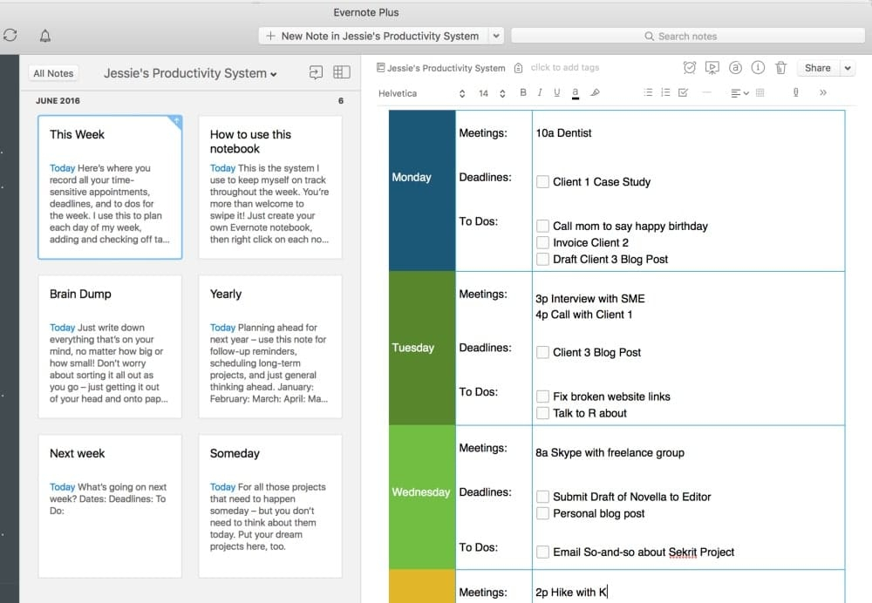Image resolution: width=872 pixels, height=603 pixels.
Task: Click the Tuesday cell in the table
Action: tap(422, 348)
